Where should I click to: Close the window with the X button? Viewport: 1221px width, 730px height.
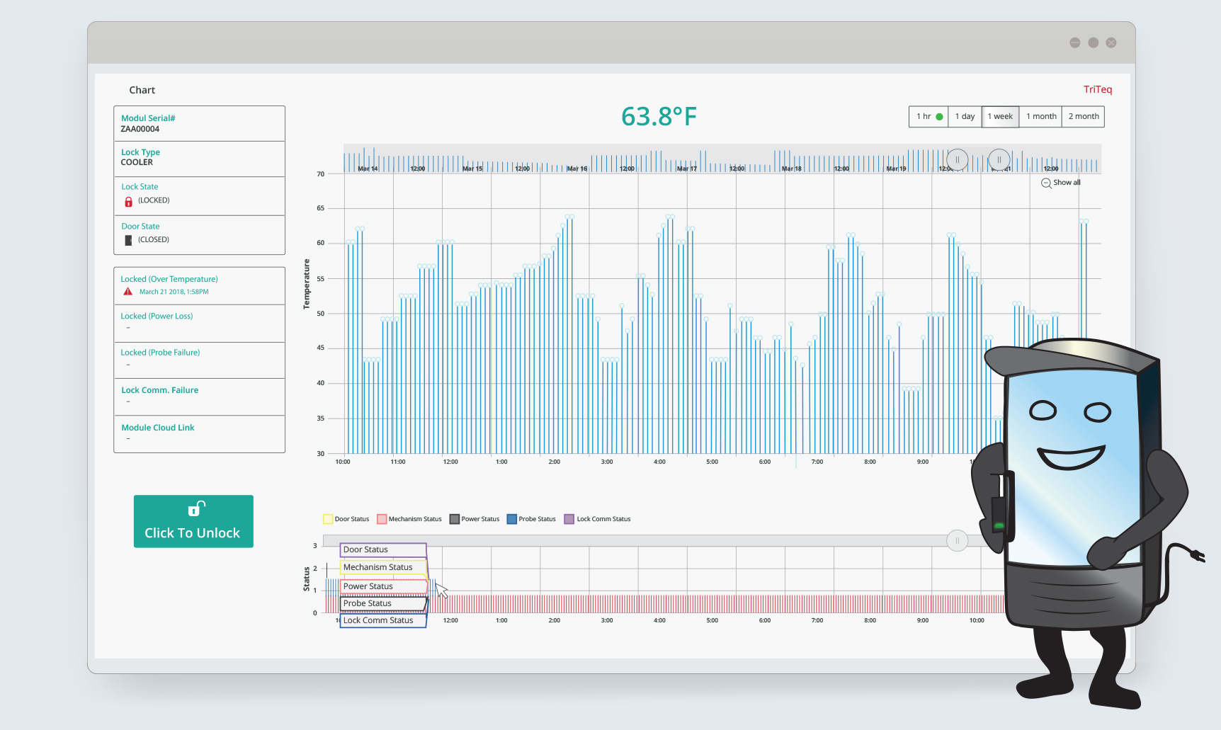pyautogui.click(x=1111, y=42)
